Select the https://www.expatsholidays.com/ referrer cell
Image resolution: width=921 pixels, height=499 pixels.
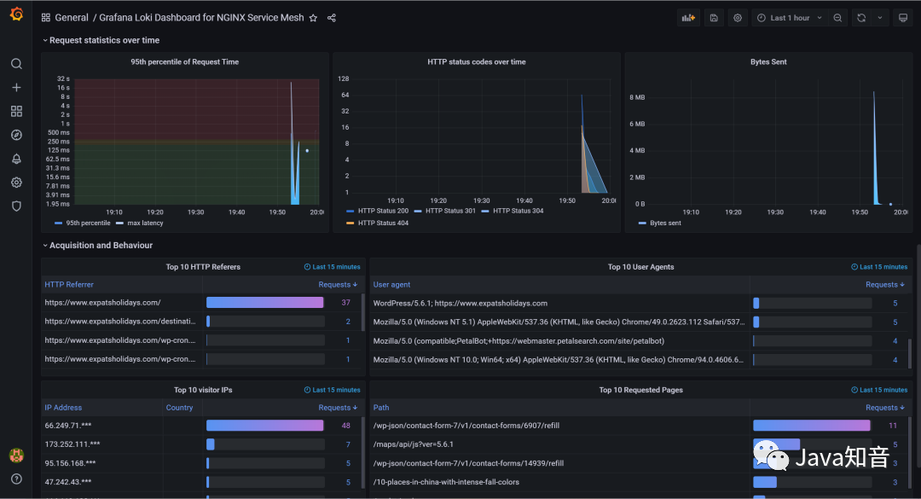pos(103,303)
